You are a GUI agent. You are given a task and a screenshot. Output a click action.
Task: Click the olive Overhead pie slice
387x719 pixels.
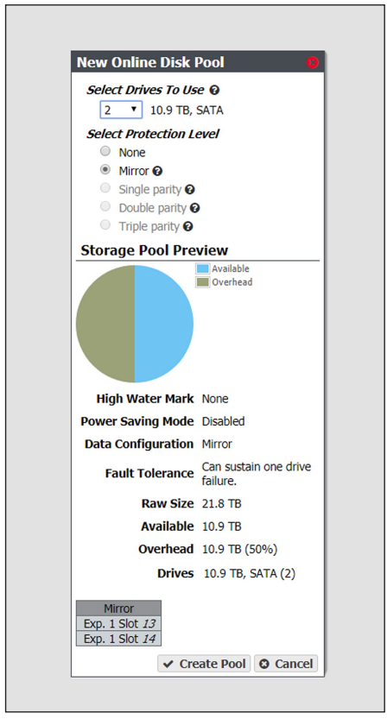[x=105, y=324]
